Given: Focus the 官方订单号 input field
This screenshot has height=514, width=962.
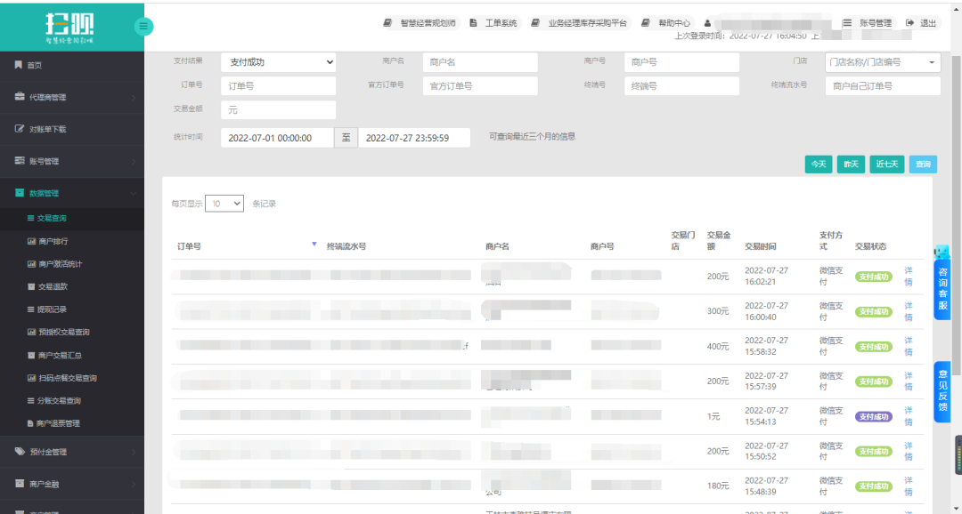Looking at the screenshot, I should click(x=480, y=86).
